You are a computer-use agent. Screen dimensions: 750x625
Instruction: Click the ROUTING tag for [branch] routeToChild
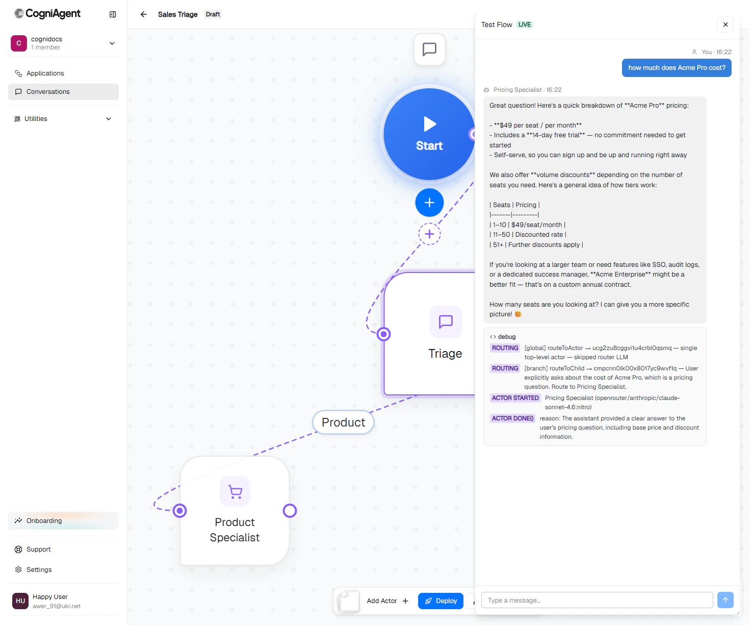505,368
